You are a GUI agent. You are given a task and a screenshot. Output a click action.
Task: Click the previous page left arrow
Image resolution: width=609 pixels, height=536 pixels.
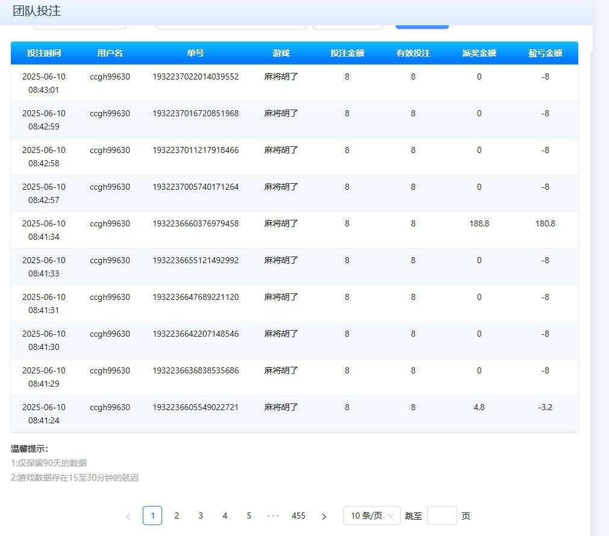point(128,516)
